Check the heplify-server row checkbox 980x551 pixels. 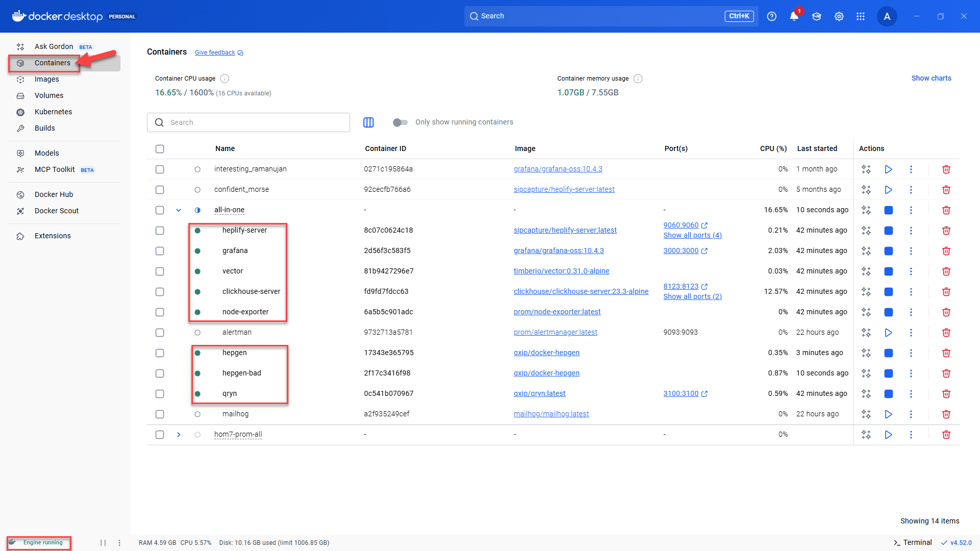click(160, 230)
